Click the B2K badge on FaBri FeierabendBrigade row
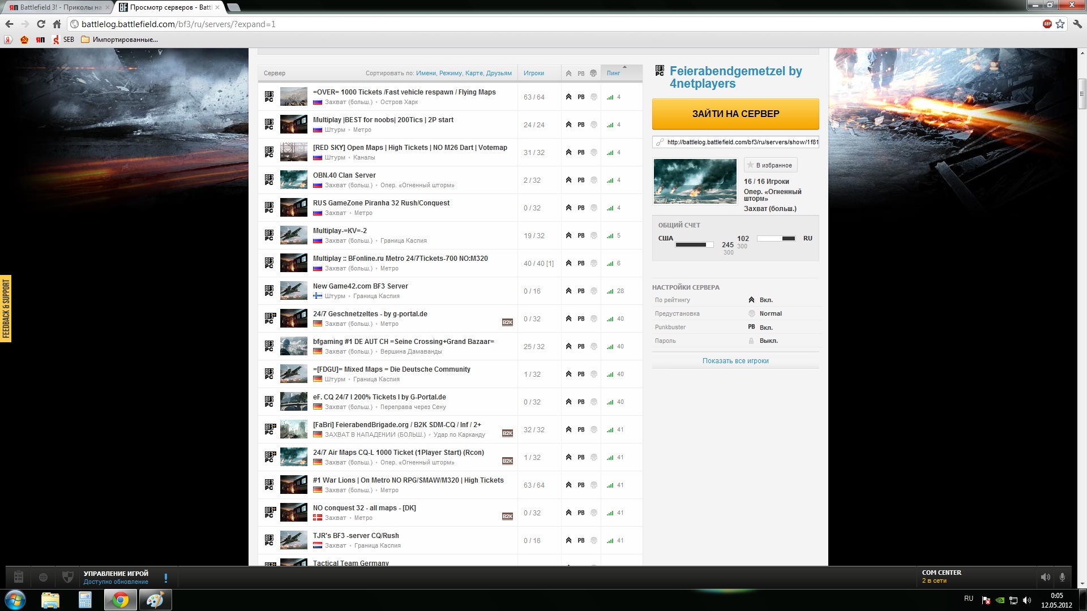1087x611 pixels. pyautogui.click(x=507, y=433)
